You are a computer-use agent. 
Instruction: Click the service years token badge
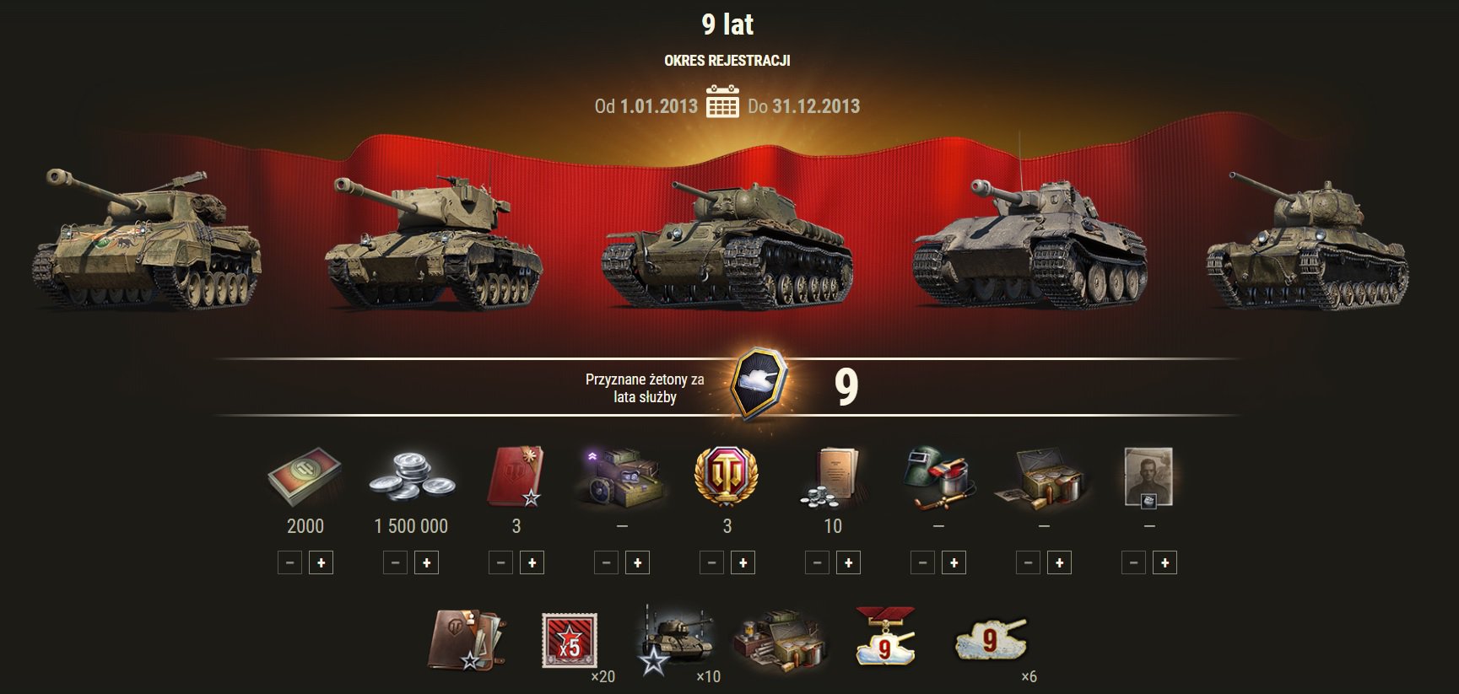[x=759, y=386]
